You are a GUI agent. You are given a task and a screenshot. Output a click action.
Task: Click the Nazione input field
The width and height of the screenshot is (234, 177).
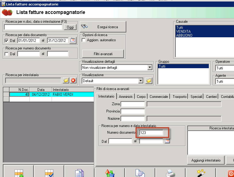(x=133, y=119)
